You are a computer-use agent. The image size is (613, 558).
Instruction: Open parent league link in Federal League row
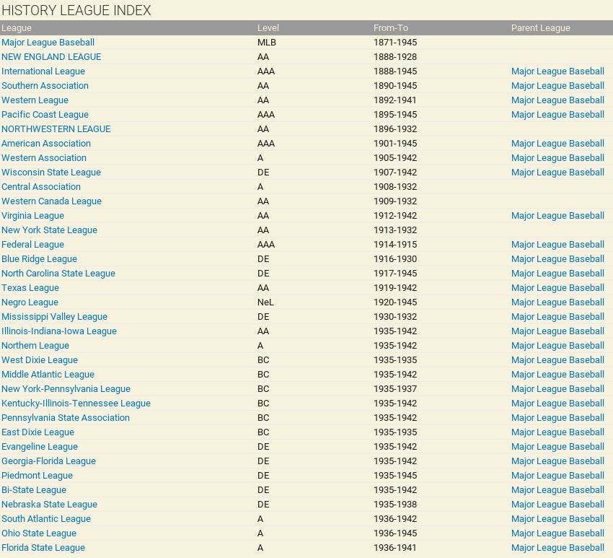[557, 245]
